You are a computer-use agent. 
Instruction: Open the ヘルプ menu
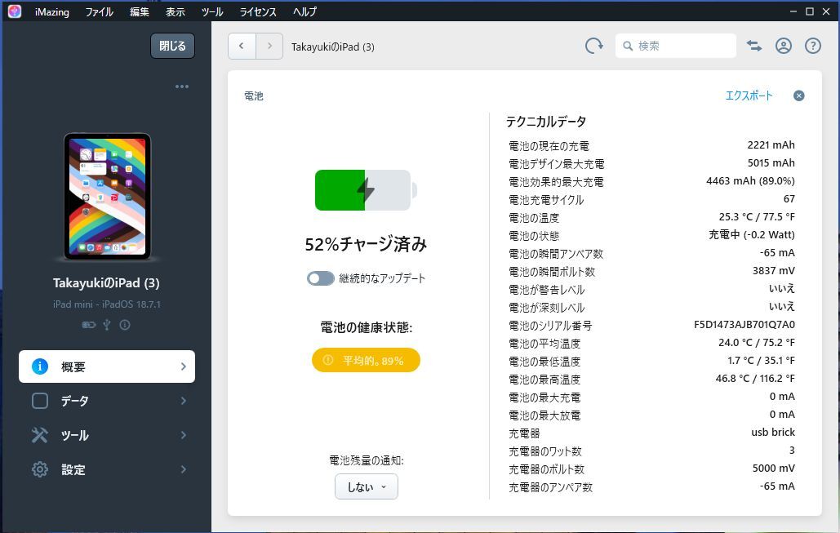click(x=304, y=11)
